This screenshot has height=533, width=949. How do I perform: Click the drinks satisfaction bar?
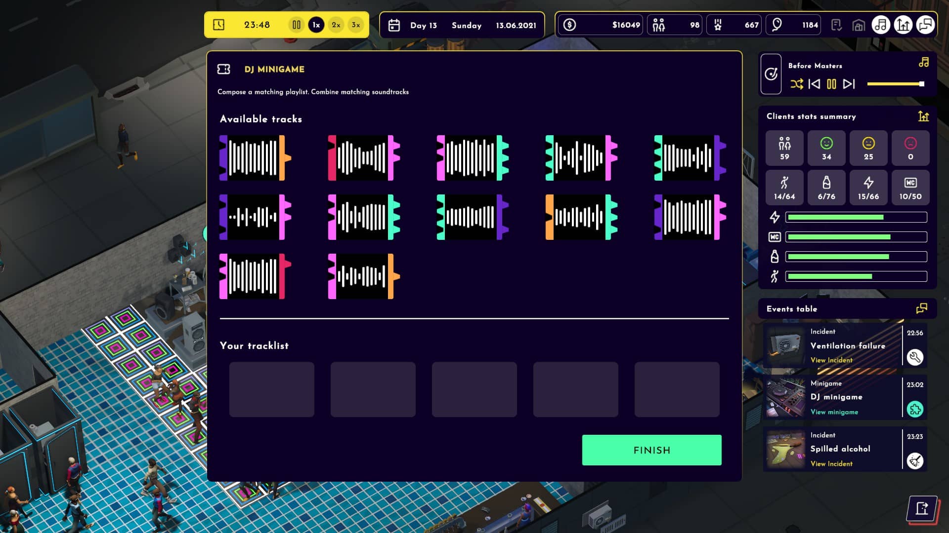tap(856, 257)
